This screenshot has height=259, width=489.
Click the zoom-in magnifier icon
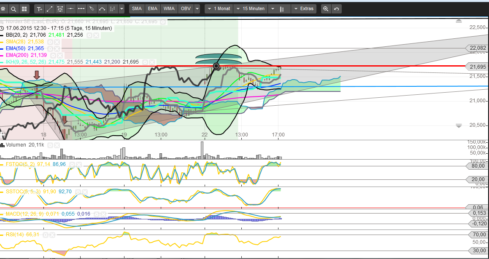(326, 9)
